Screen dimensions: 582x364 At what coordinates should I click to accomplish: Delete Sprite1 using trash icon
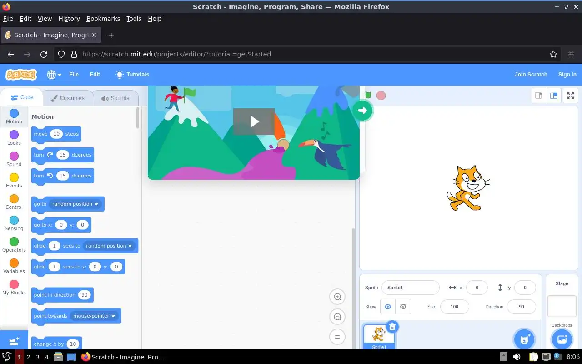[x=392, y=327]
